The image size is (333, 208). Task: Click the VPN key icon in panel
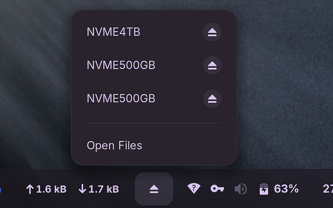(217, 188)
